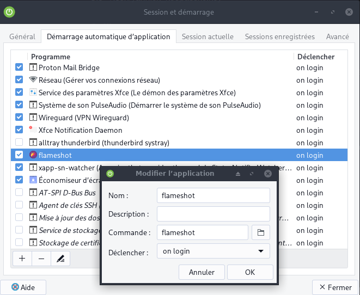Click the browse folder icon beside Commande

click(x=260, y=232)
